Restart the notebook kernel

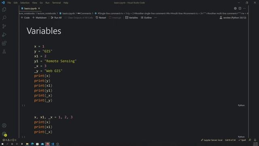tap(101, 17)
